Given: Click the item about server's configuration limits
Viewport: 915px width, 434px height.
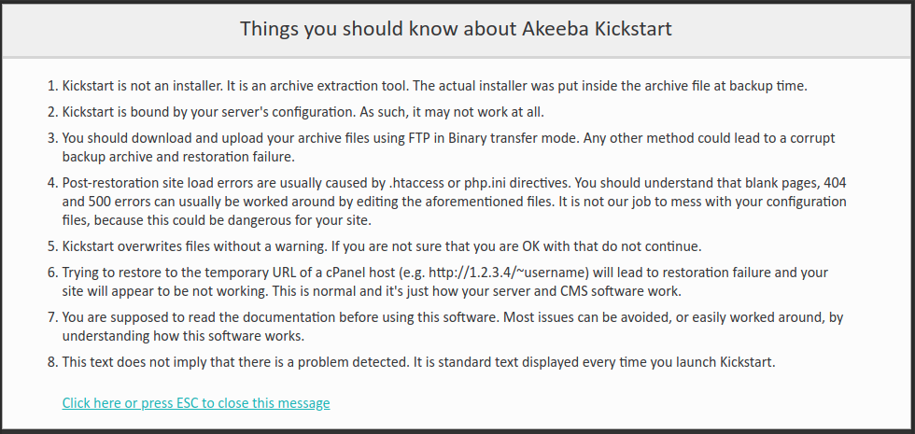Looking at the screenshot, I should pyautogui.click(x=303, y=112).
